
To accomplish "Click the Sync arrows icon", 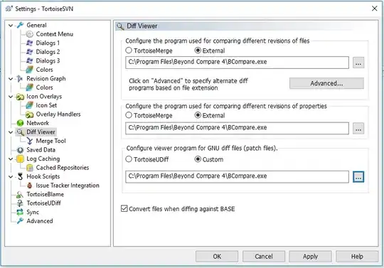I will click(20, 213).
